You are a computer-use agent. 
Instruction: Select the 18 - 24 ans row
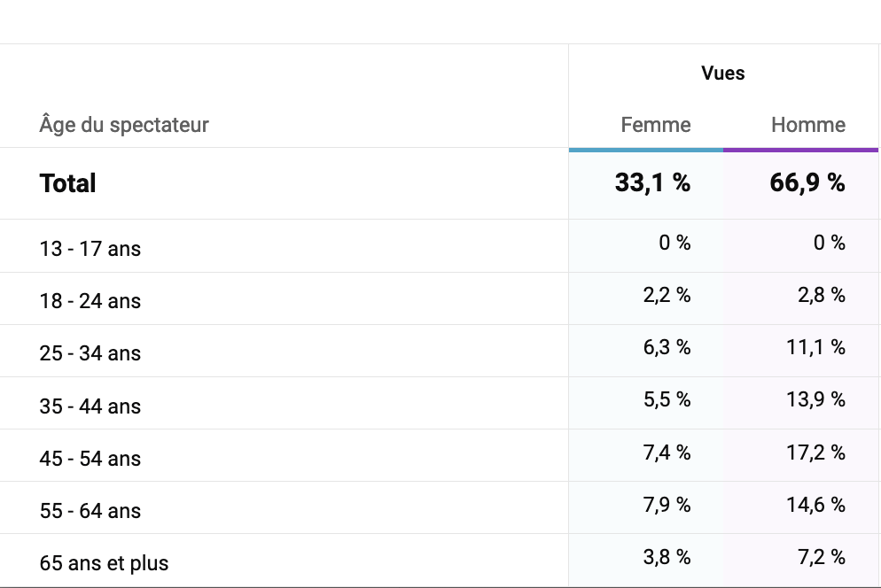(x=440, y=298)
